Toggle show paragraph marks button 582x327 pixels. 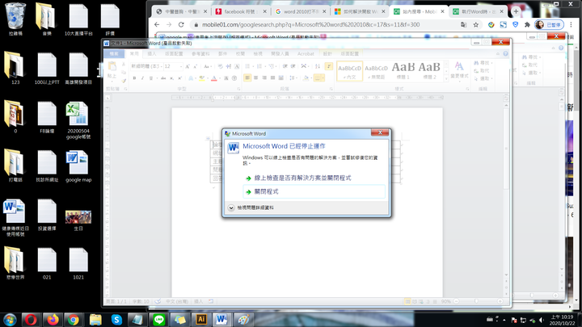(x=328, y=66)
